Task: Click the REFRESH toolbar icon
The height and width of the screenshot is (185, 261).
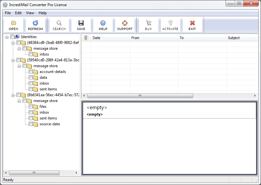Action: click(x=35, y=23)
